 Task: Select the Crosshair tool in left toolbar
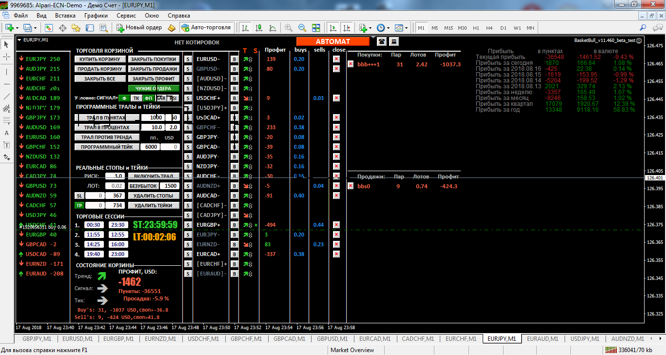pos(7,57)
